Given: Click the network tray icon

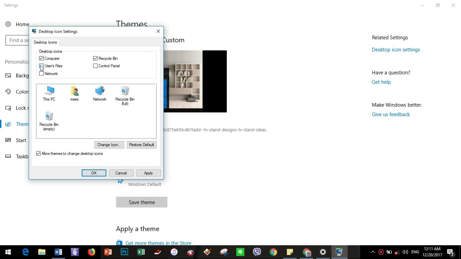Looking at the screenshot, I should 397,252.
